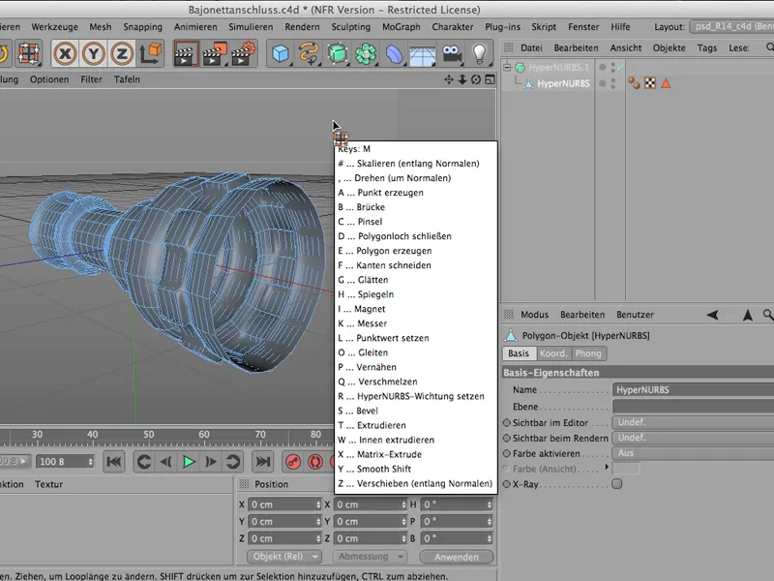This screenshot has width=774, height=581.
Task: Jump to the start of animation
Action: 114,462
